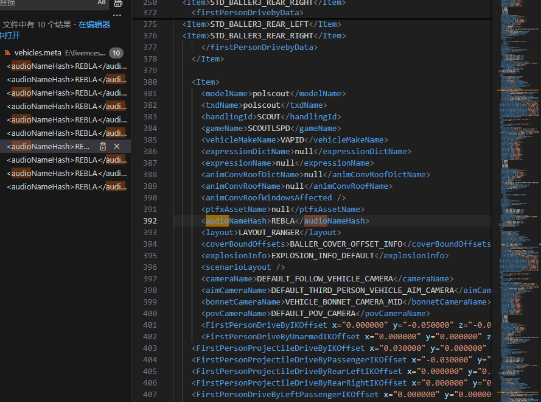Image resolution: width=541 pixels, height=402 pixels.
Task: Click line number 392 in the gutter
Action: 149,221
